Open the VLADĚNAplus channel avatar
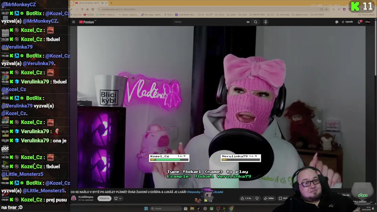 (x=74, y=198)
